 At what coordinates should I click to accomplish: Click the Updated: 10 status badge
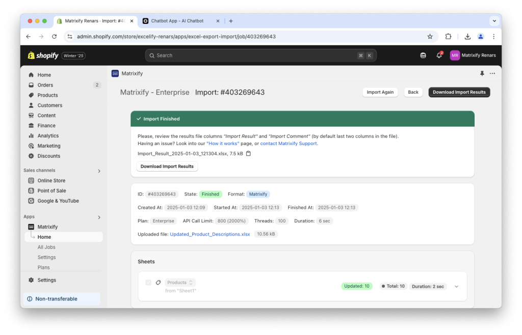(356, 286)
